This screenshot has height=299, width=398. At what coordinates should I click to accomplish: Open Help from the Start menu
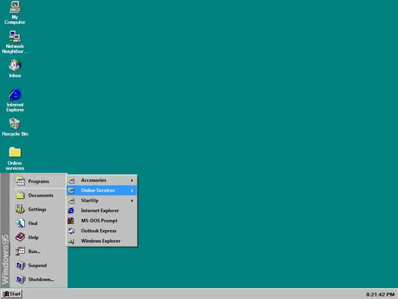(40, 237)
